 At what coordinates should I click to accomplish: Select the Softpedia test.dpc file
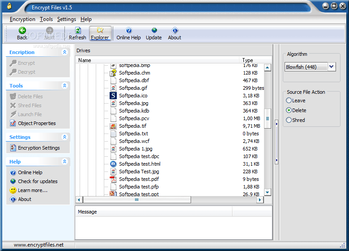(x=139, y=156)
